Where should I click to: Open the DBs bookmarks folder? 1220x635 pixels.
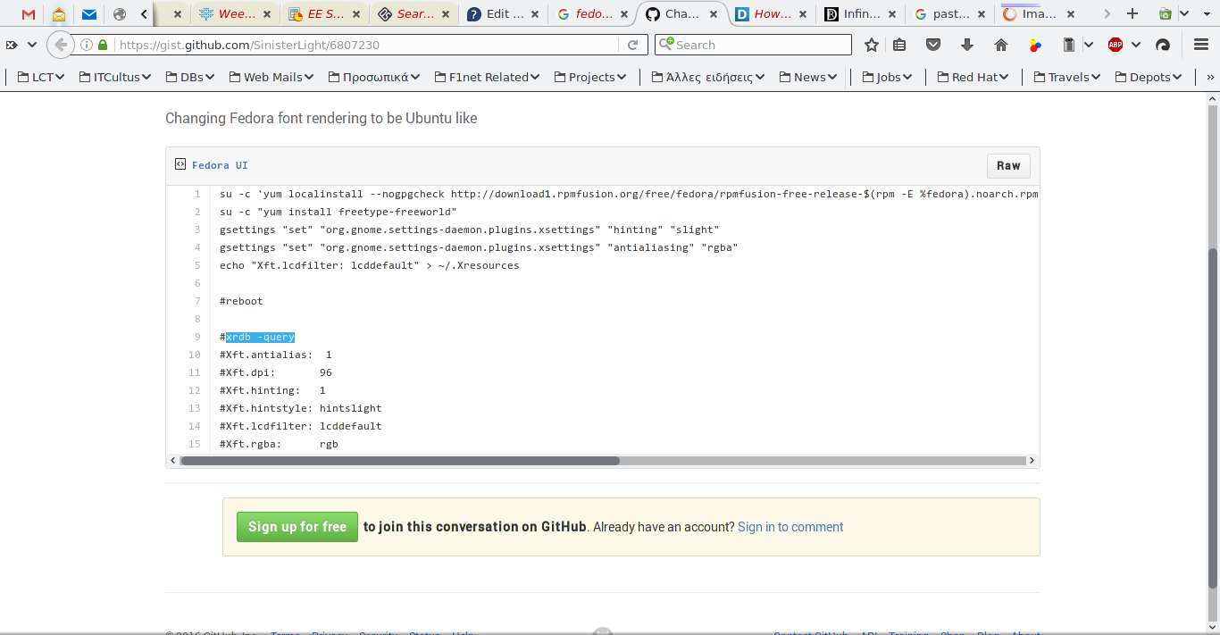(x=190, y=77)
